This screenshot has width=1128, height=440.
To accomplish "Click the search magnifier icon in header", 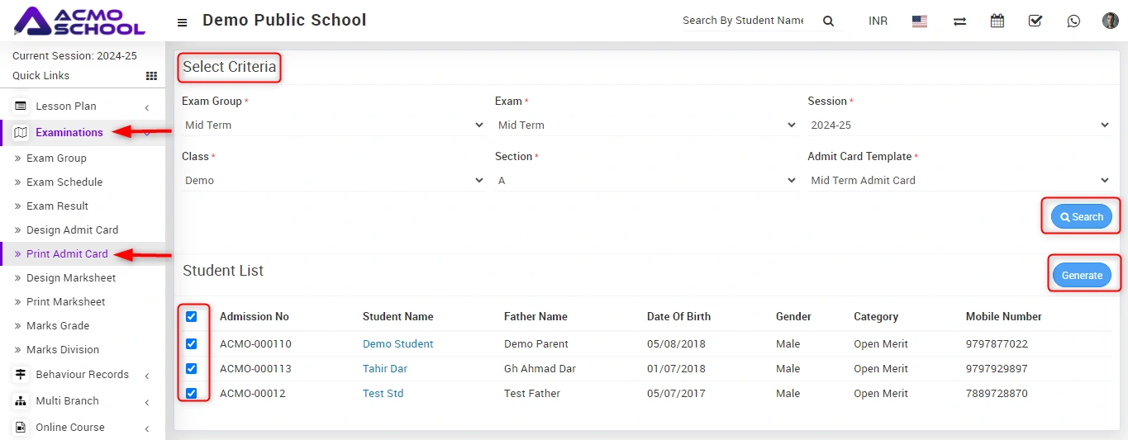I will click(x=828, y=21).
